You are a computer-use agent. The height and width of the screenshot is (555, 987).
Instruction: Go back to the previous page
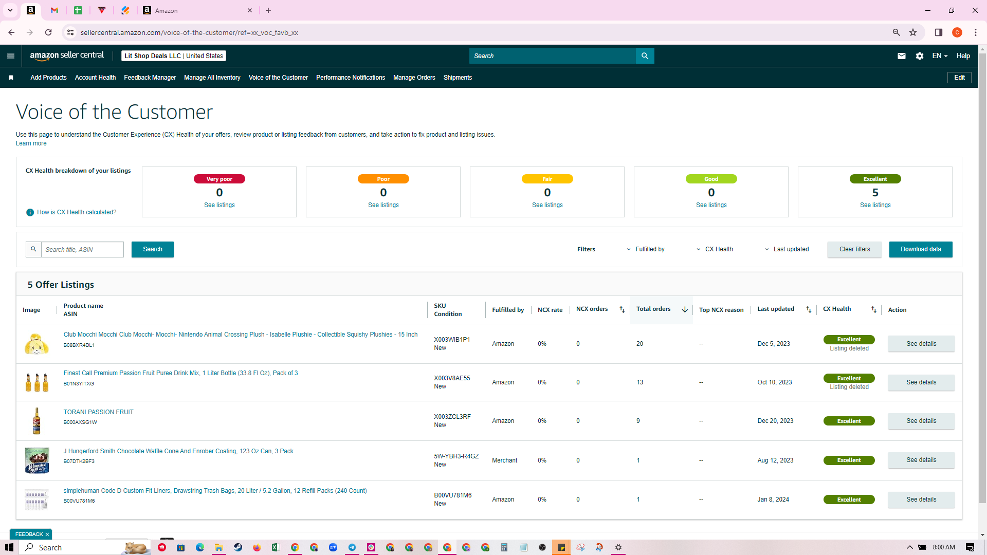(11, 32)
